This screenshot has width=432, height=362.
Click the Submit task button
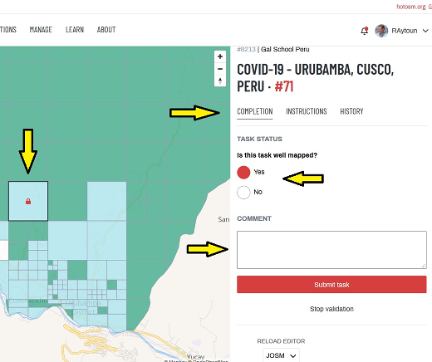coord(331,285)
